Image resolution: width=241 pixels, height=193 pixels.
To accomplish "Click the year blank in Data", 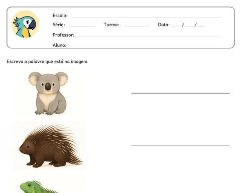I will pos(201,26).
